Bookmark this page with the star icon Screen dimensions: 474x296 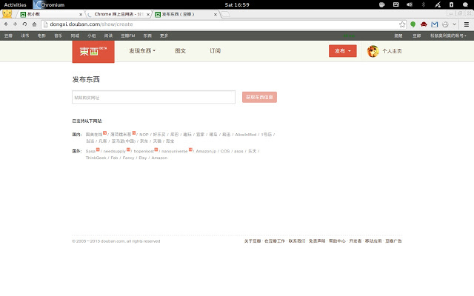tap(402, 24)
